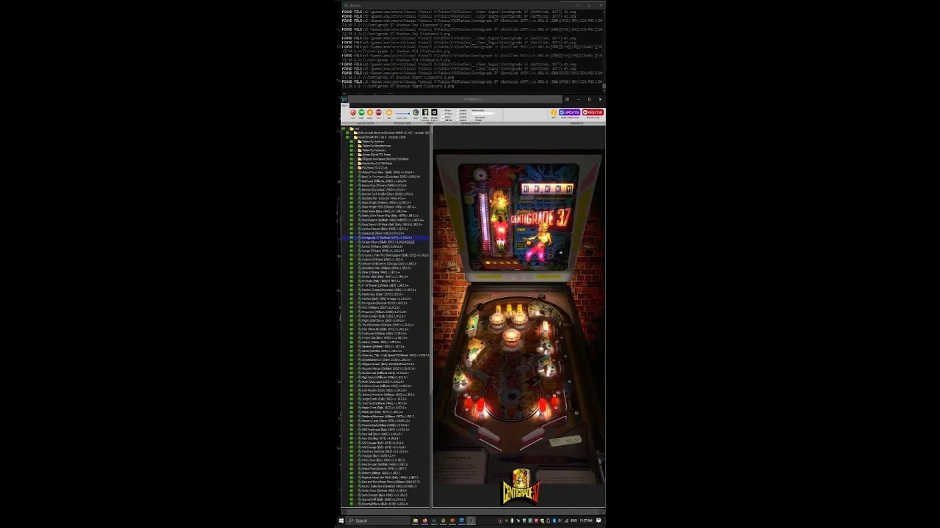Toggle checkbox on Multi Arcade Machine Emulator row
The image size is (940, 528).
(352, 133)
